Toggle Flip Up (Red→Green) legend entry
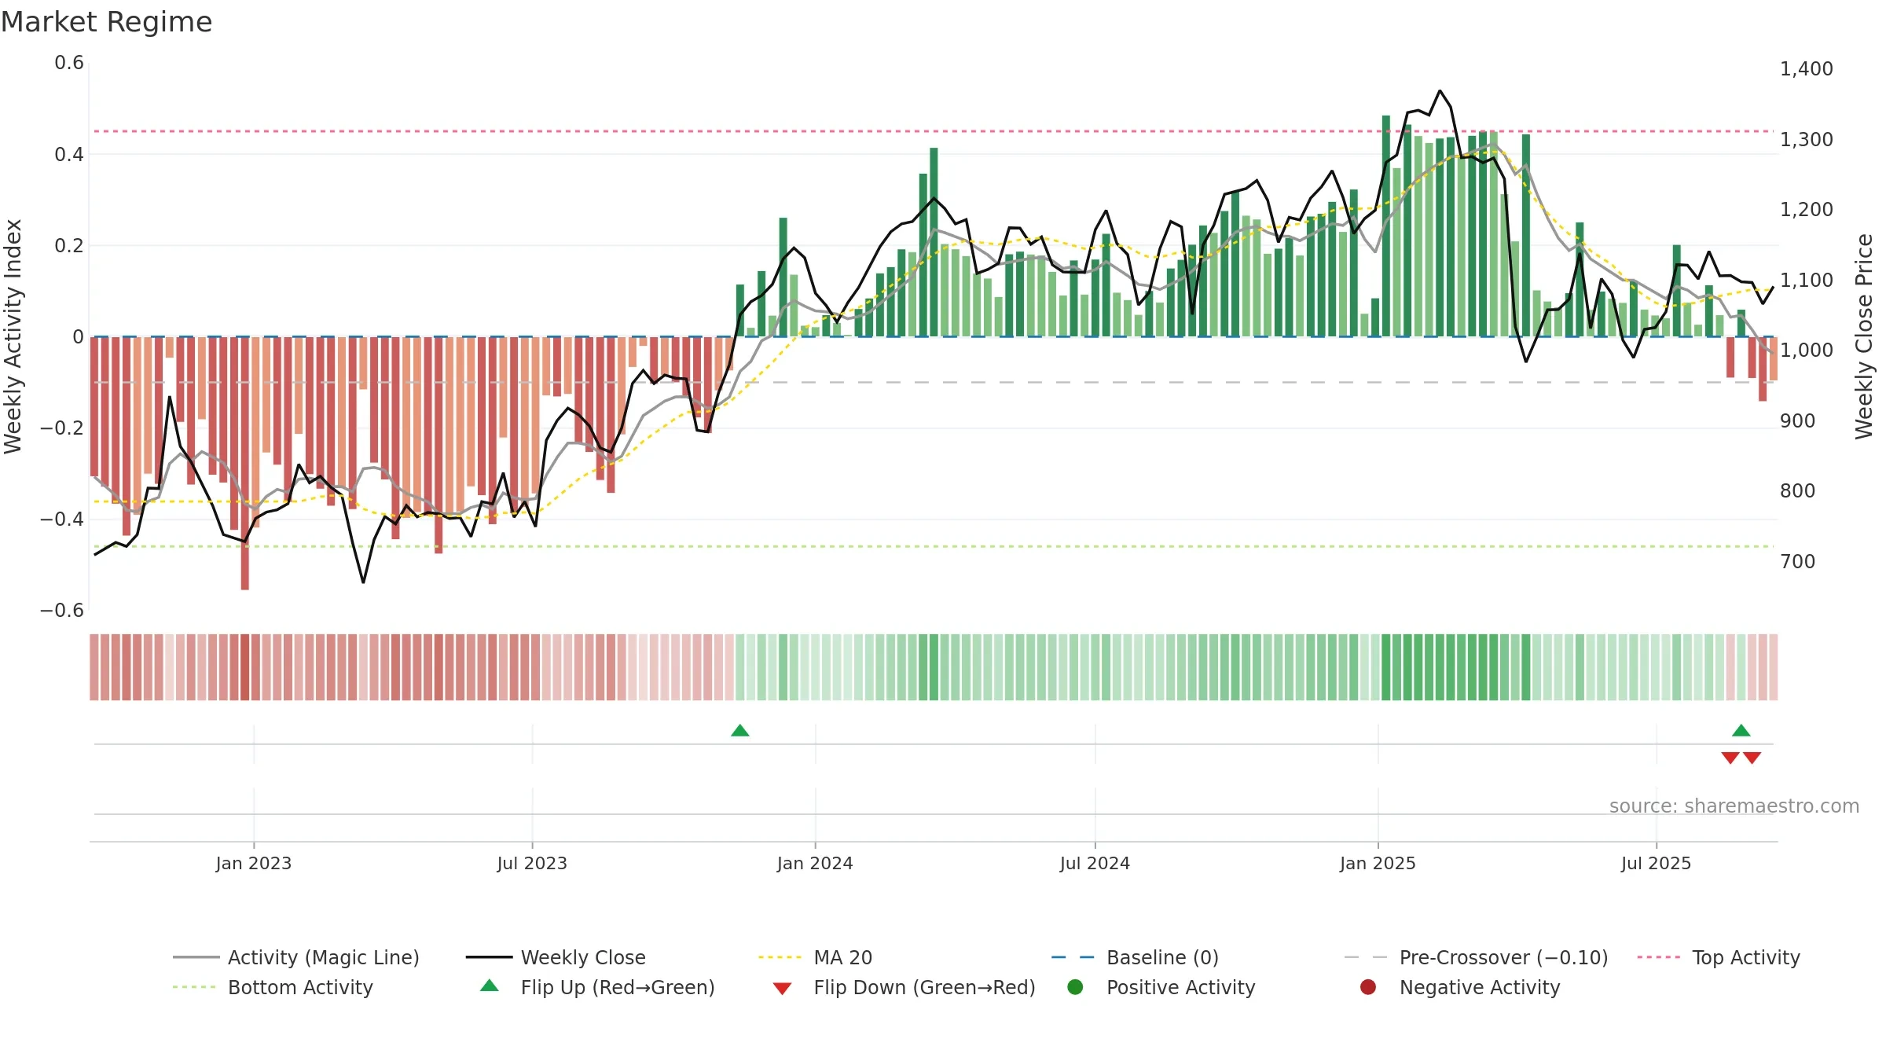 597,987
